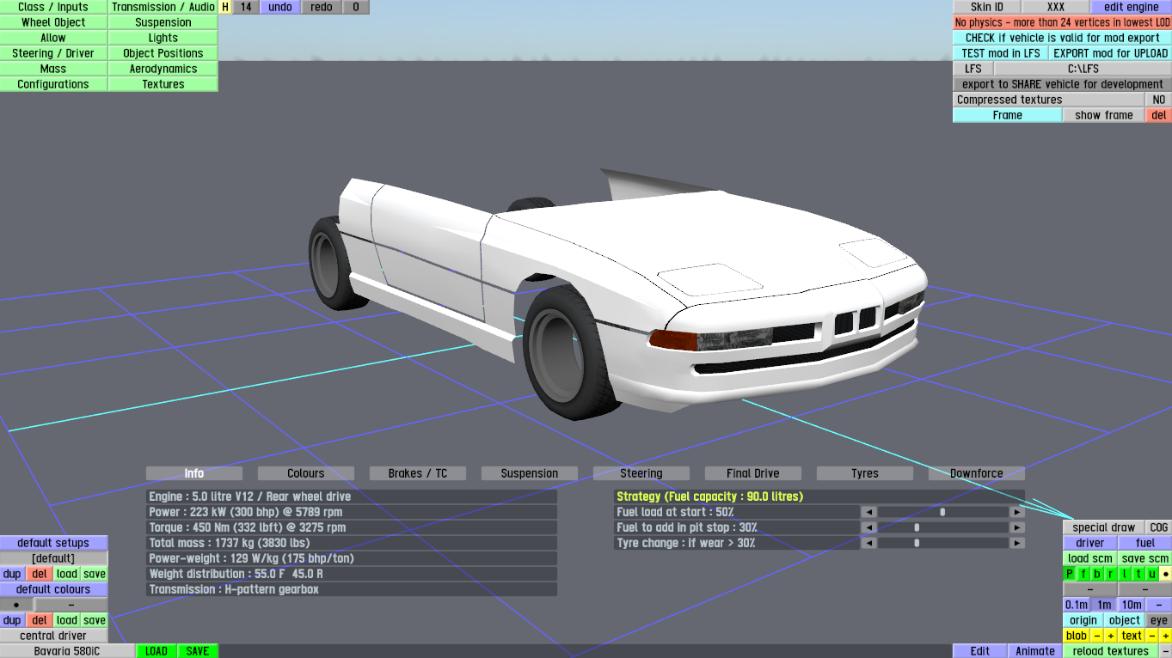Toggle show frame

click(1104, 115)
